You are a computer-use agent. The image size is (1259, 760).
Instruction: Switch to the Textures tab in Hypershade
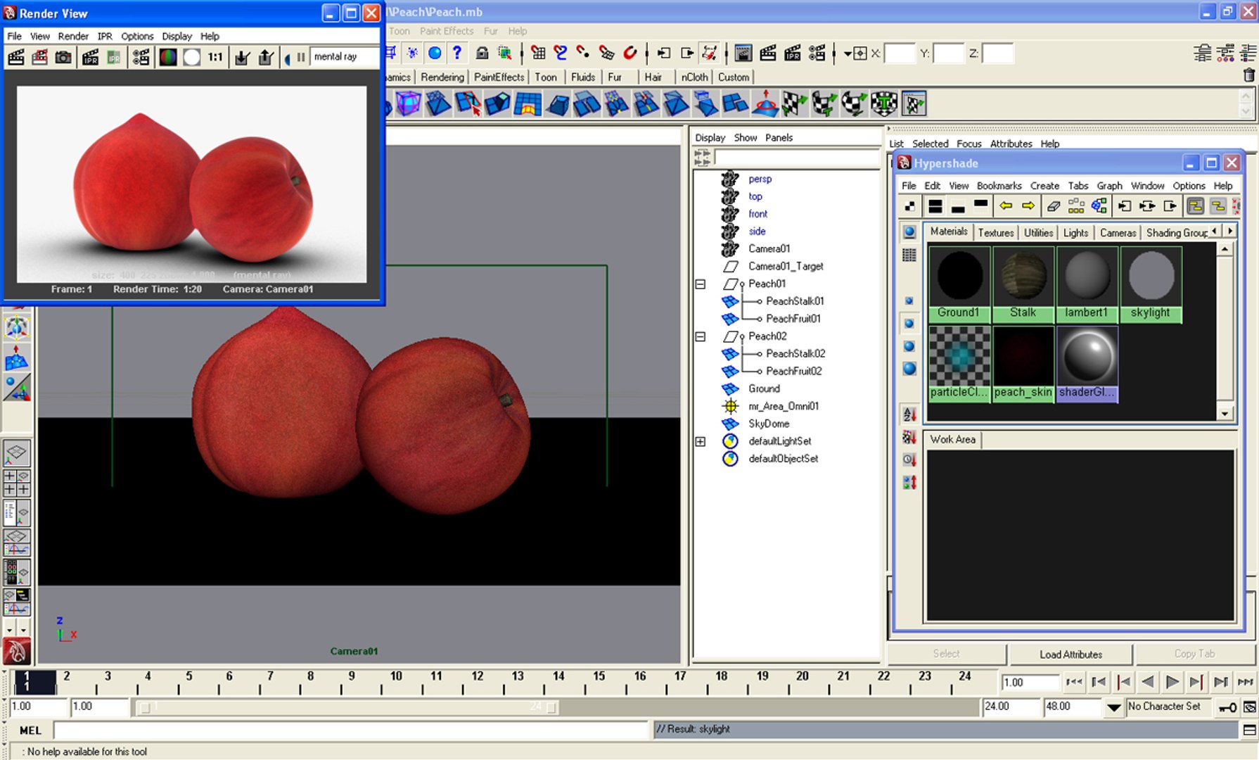tap(996, 232)
